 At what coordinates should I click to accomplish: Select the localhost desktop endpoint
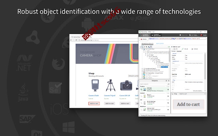(155, 89)
